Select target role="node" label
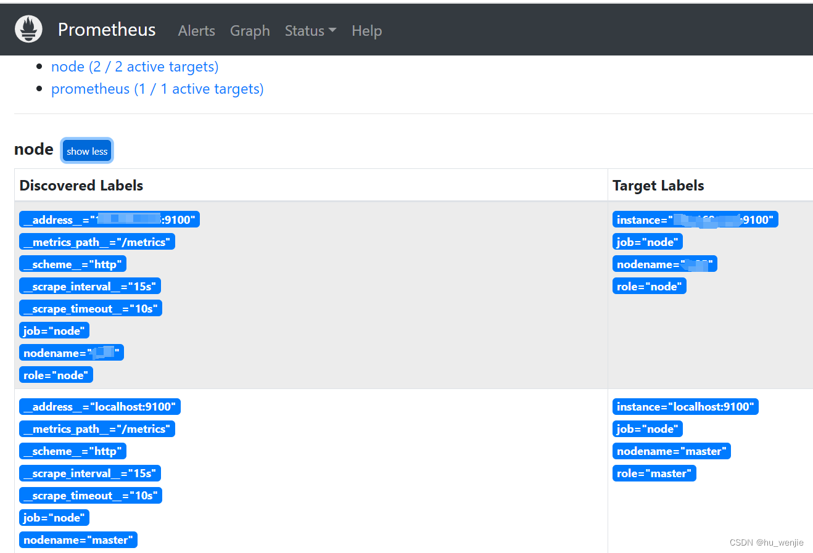This screenshot has width=813, height=553. point(650,286)
